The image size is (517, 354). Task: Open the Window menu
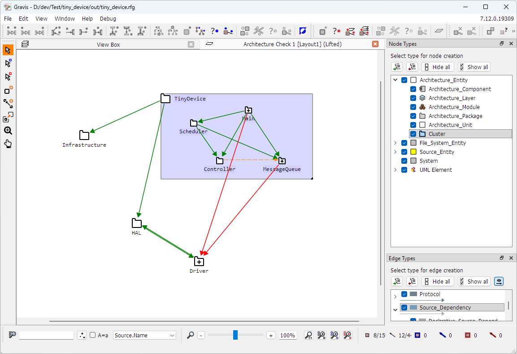pyautogui.click(x=65, y=19)
